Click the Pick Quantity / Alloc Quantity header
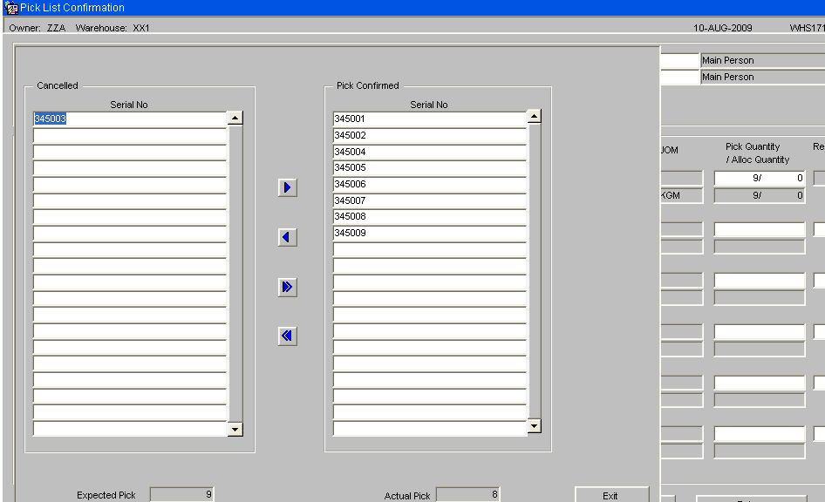The width and height of the screenshot is (825, 502). (x=757, y=153)
